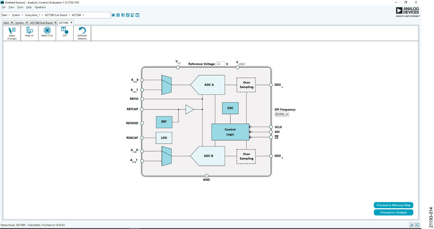Click the Control Logic block
The image size is (434, 229).
230,132
